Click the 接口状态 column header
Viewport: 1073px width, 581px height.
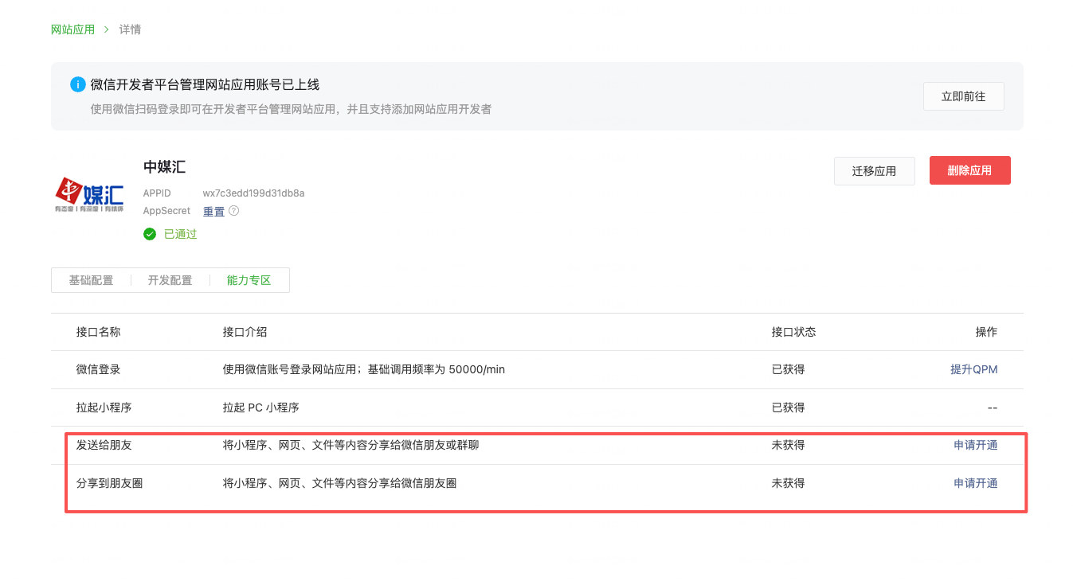[793, 332]
